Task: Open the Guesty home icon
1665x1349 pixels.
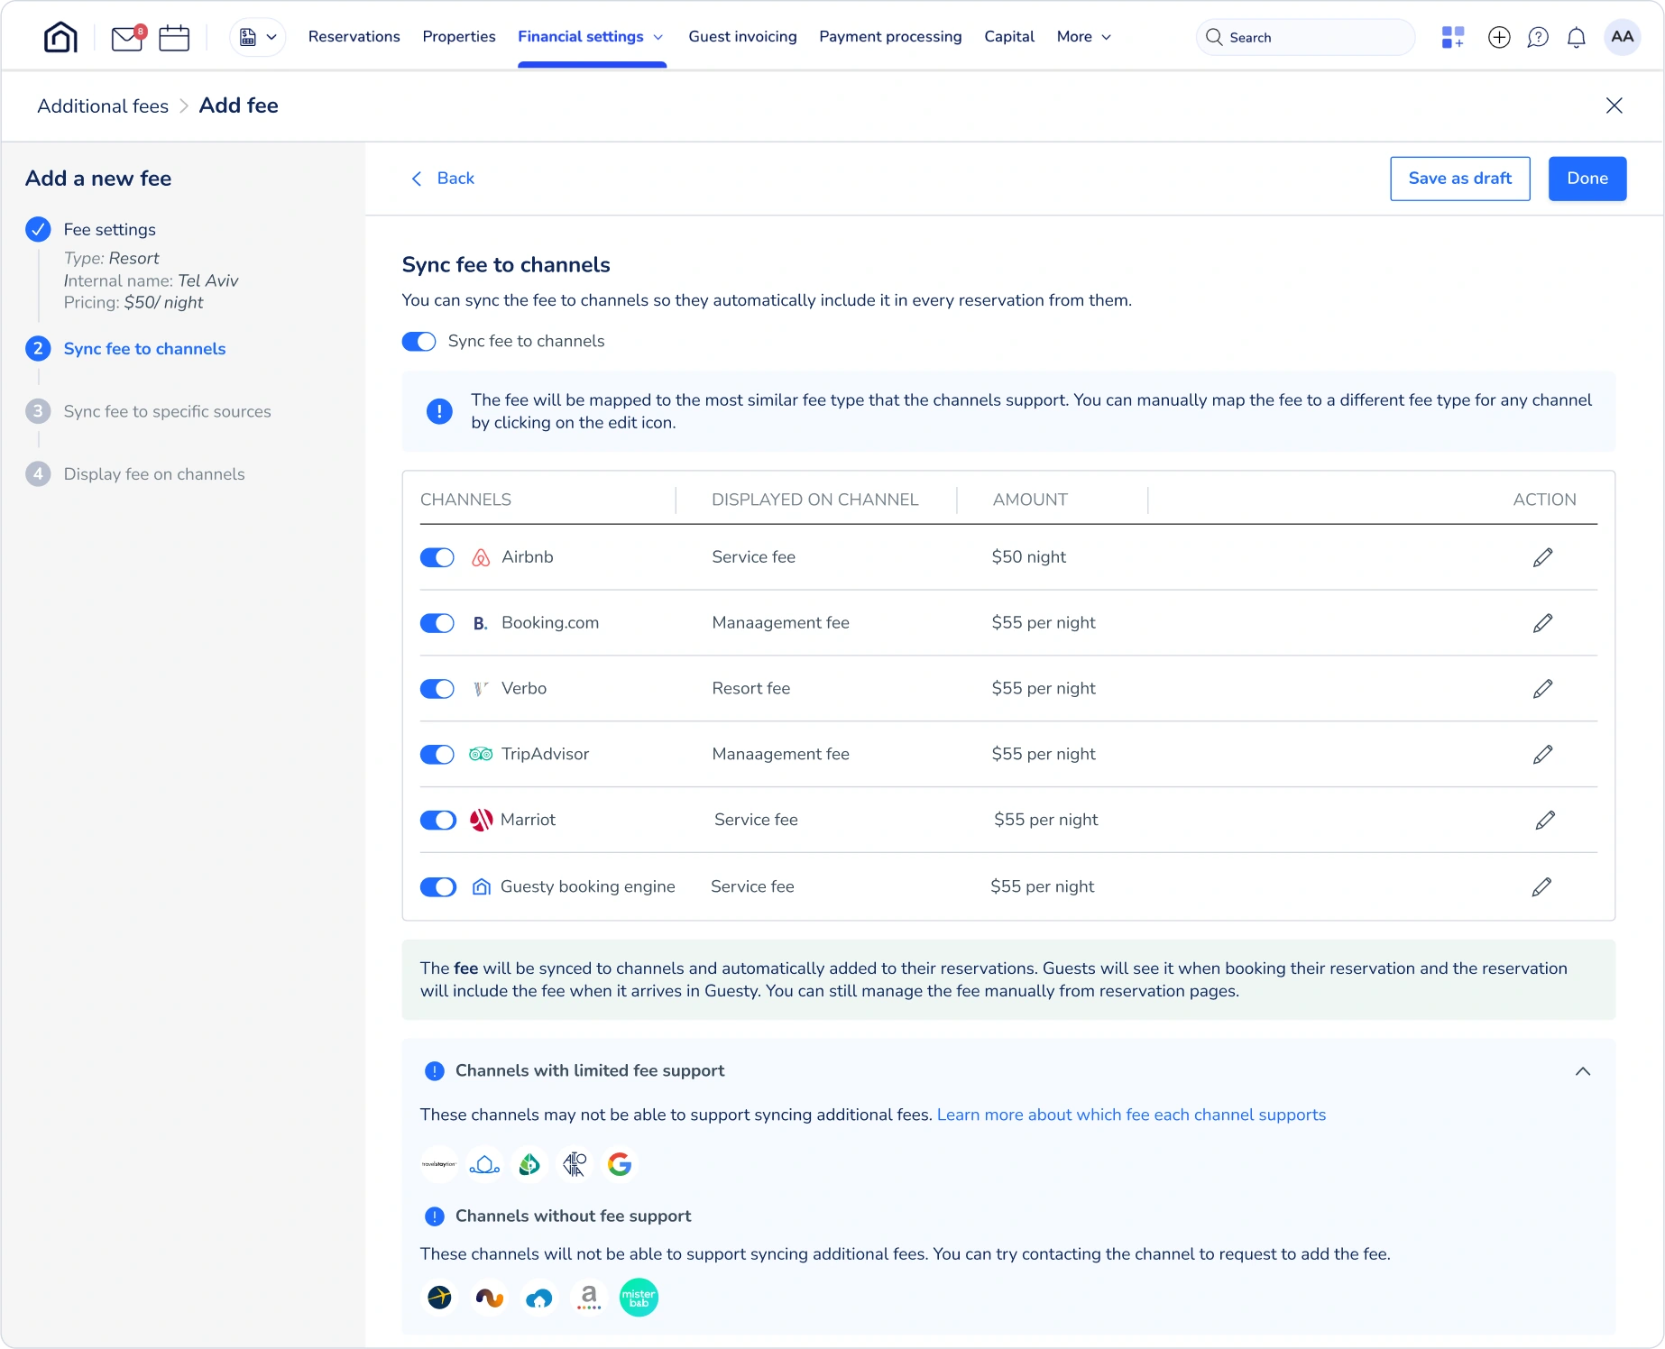Action: point(60,37)
